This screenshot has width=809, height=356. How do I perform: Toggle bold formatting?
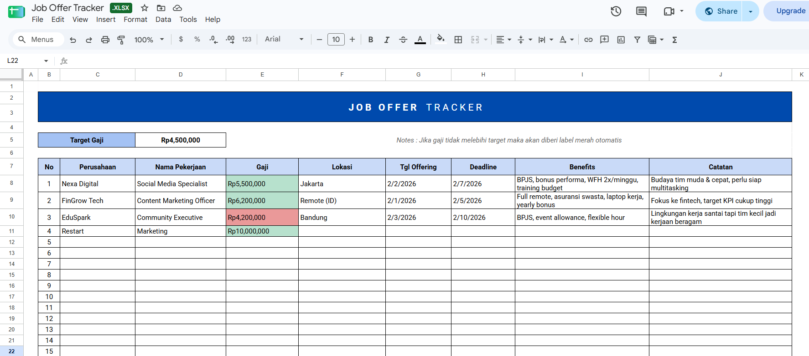point(371,40)
